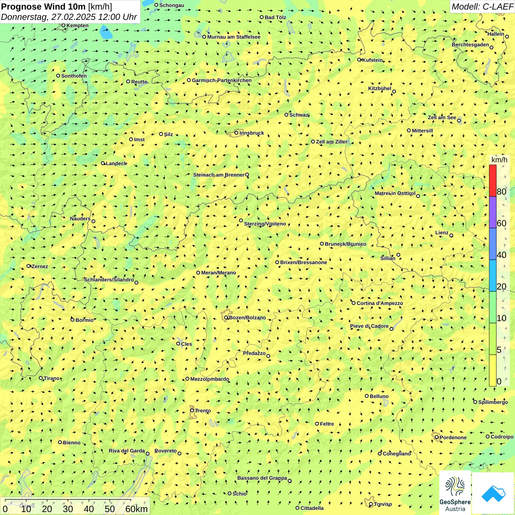
Task: Click the Treviso location marker
Action: point(371,504)
